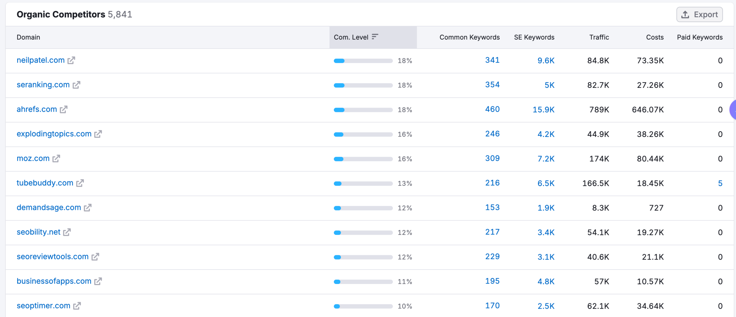Open moz.com using the external link icon

57,158
